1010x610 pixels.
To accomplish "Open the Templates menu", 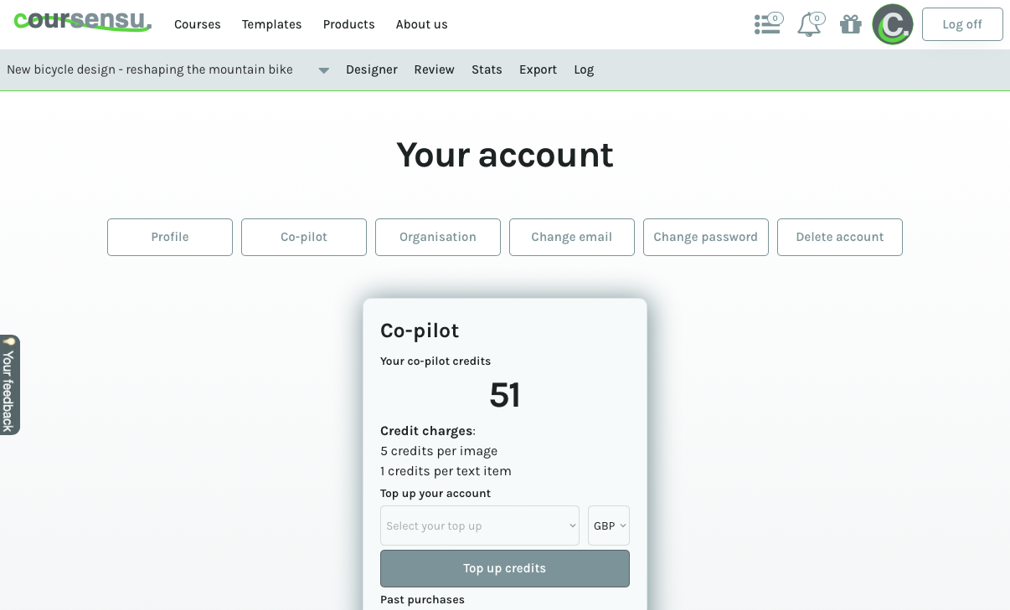I will coord(272,24).
